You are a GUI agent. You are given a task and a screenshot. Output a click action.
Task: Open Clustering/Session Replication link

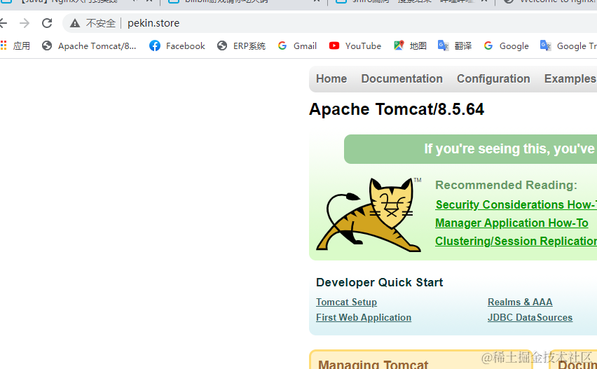pos(516,241)
